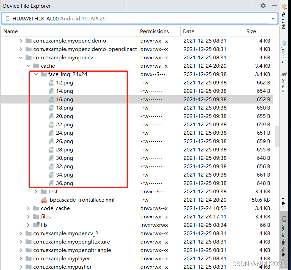291x270 pixels.
Task: Collapse the com.example.myopencv folder
Action: [x=21, y=58]
